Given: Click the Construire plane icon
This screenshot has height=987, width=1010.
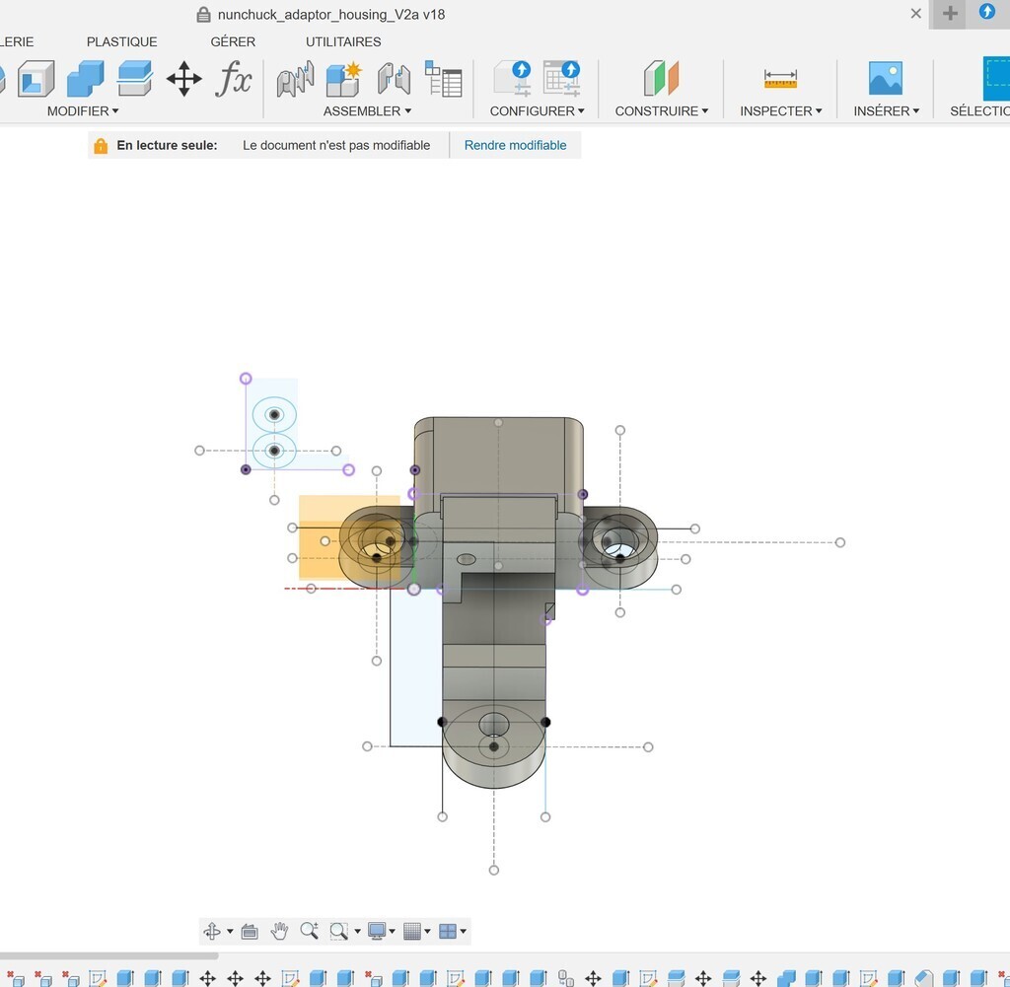Looking at the screenshot, I should pyautogui.click(x=661, y=79).
